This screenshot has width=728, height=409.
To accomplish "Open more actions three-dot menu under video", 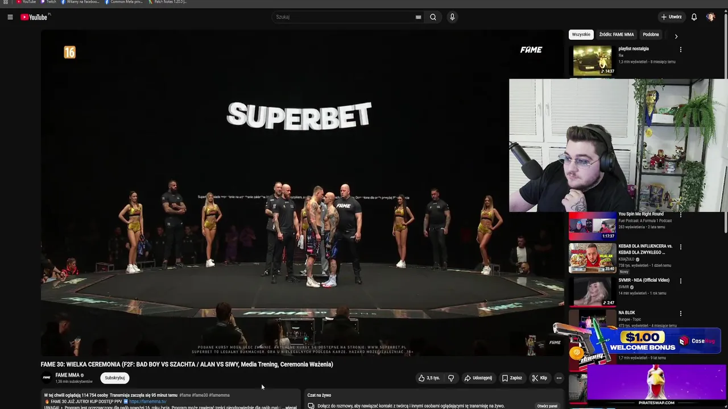I will click(x=559, y=378).
